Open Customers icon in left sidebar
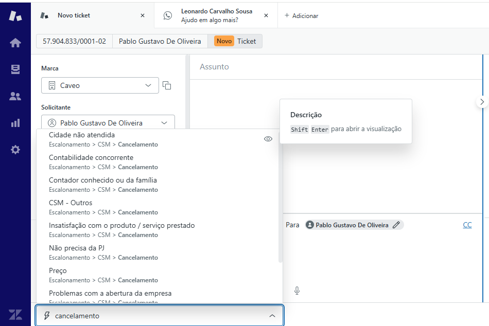 (15, 96)
